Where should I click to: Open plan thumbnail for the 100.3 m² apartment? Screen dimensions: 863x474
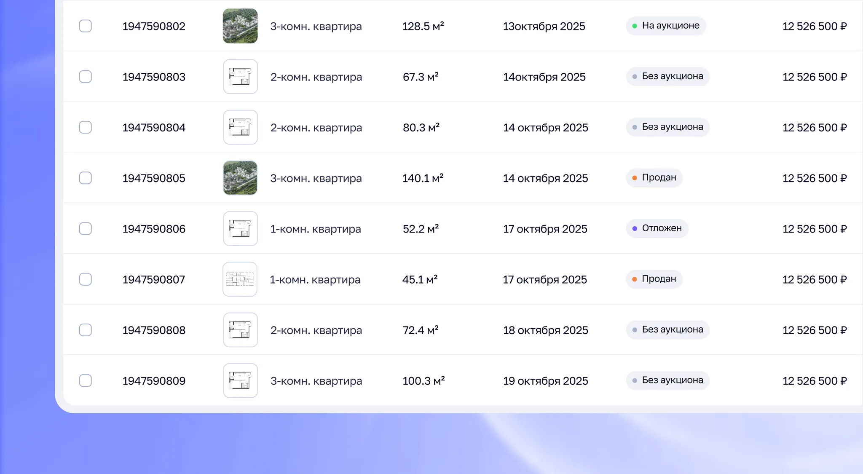pyautogui.click(x=240, y=380)
